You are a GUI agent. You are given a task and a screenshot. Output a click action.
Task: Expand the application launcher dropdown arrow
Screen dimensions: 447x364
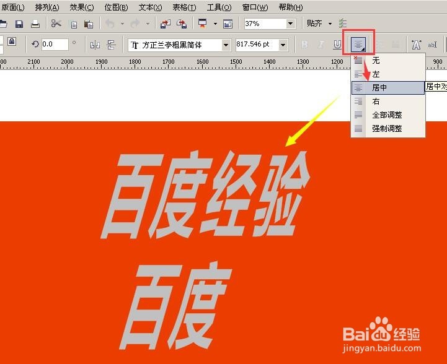click(x=215, y=24)
